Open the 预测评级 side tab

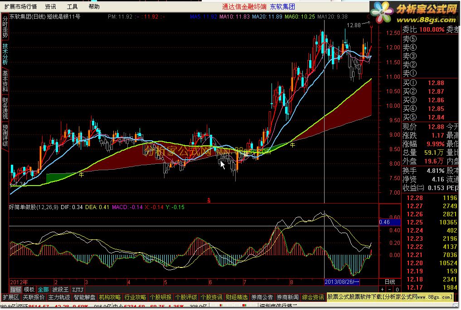tap(5, 136)
